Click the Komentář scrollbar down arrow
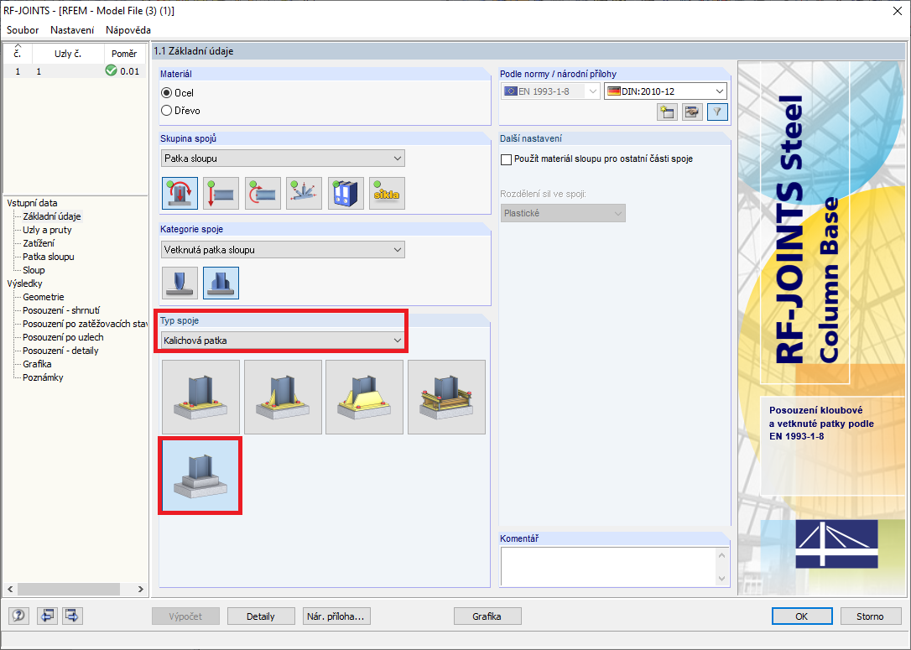 (722, 579)
